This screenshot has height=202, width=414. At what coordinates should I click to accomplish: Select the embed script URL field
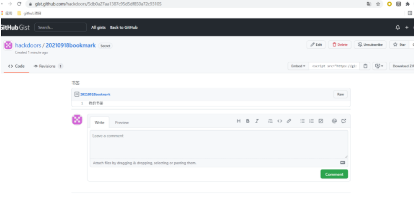click(x=334, y=66)
